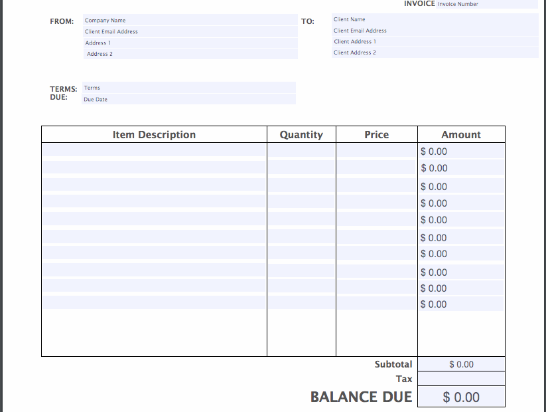Click the Subtotal value field
Screen dimensions: 546x412
[460, 364]
